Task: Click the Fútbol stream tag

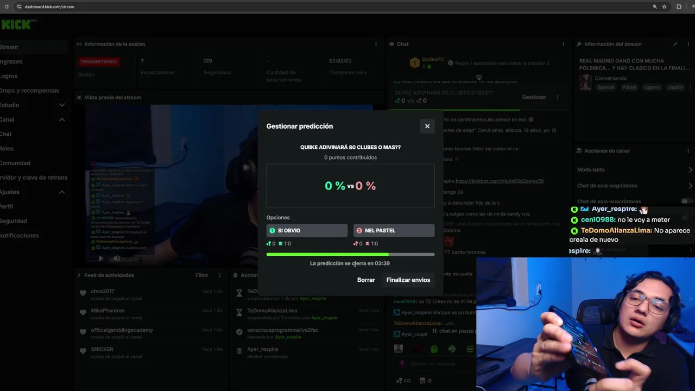Action: 629,87
